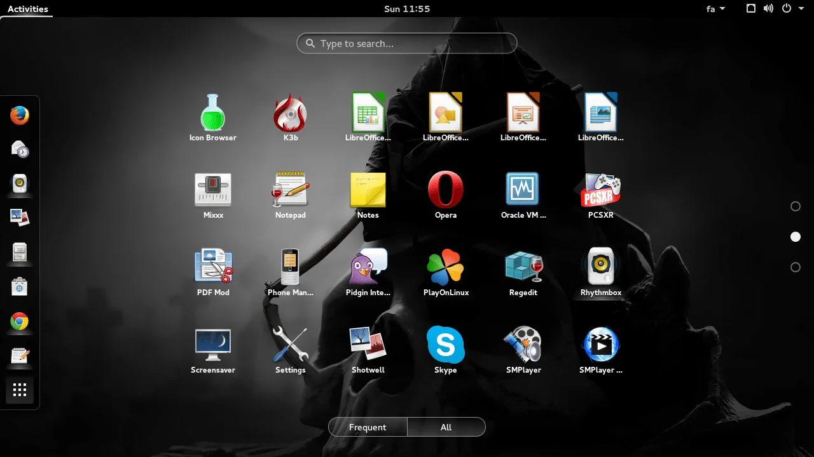
Task: Focus the Type to search field
Action: tap(407, 43)
